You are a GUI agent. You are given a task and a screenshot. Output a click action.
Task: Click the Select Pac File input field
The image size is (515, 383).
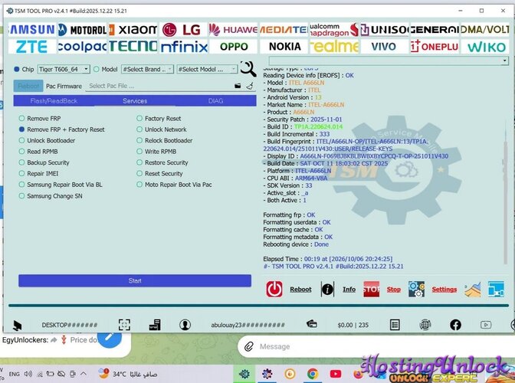point(159,86)
